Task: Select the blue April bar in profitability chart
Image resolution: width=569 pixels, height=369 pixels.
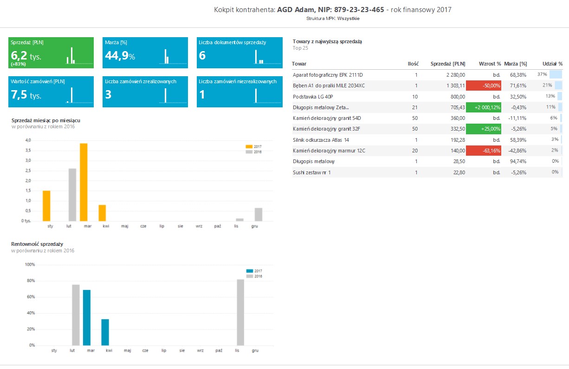Action: pos(105,332)
